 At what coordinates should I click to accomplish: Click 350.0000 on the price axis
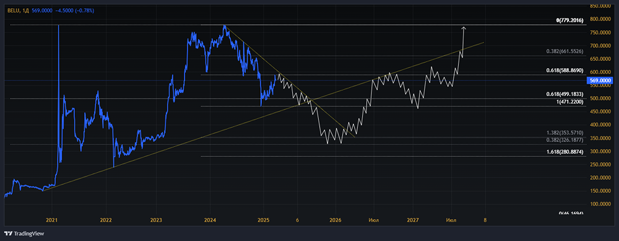coord(601,138)
